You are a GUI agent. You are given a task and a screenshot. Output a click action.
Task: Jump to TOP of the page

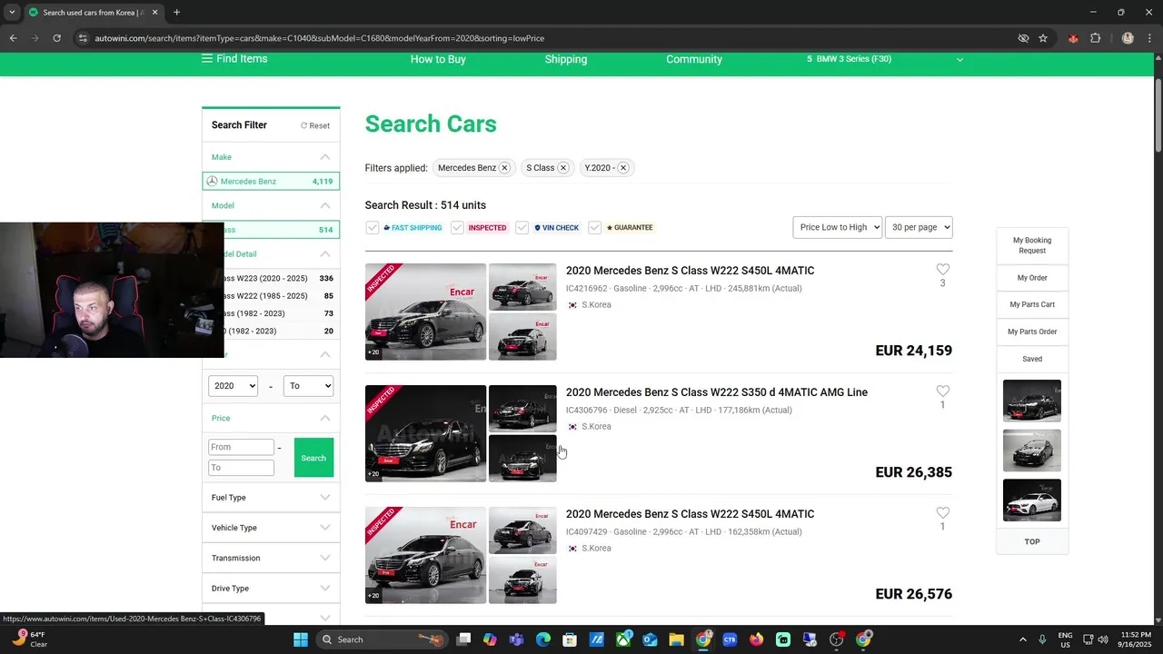1032,541
